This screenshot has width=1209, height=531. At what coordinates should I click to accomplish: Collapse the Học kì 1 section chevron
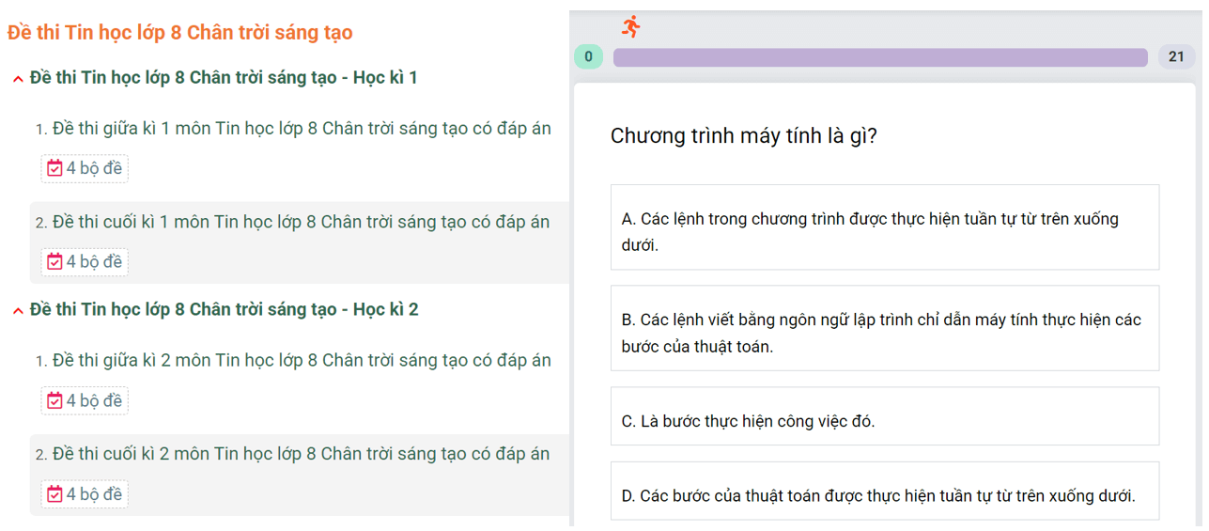(x=18, y=79)
